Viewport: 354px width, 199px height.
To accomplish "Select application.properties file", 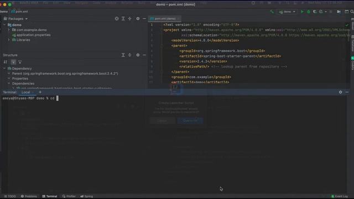I will (31, 35).
